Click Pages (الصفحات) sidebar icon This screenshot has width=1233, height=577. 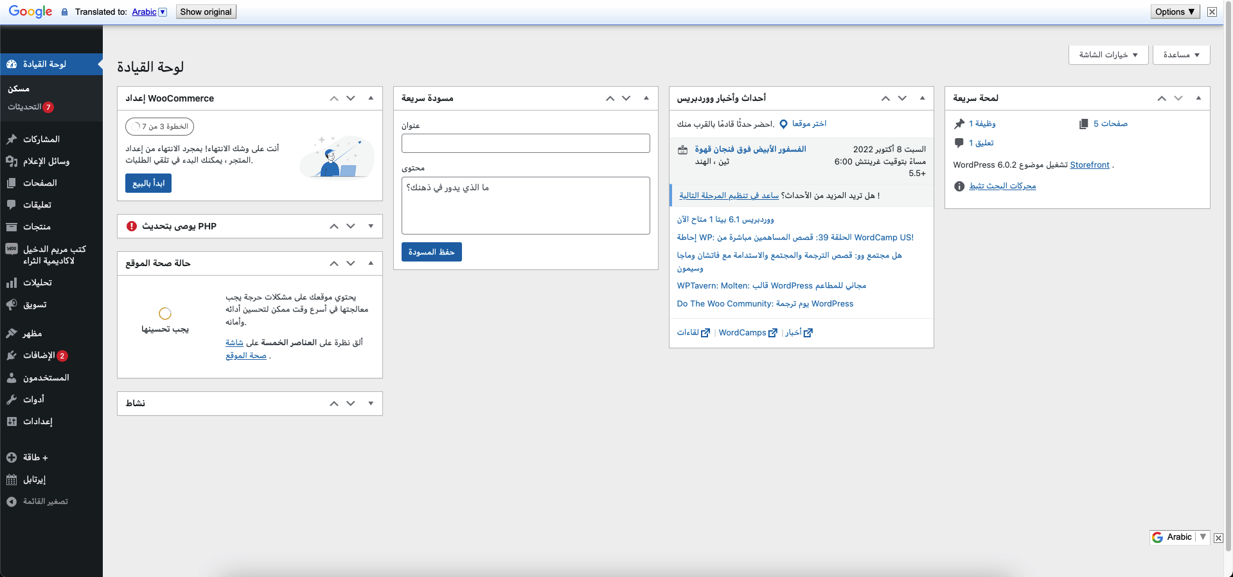coord(12,183)
